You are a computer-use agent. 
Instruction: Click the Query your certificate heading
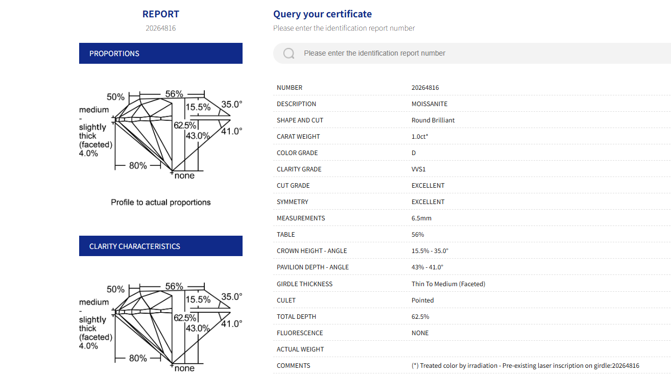click(x=322, y=14)
